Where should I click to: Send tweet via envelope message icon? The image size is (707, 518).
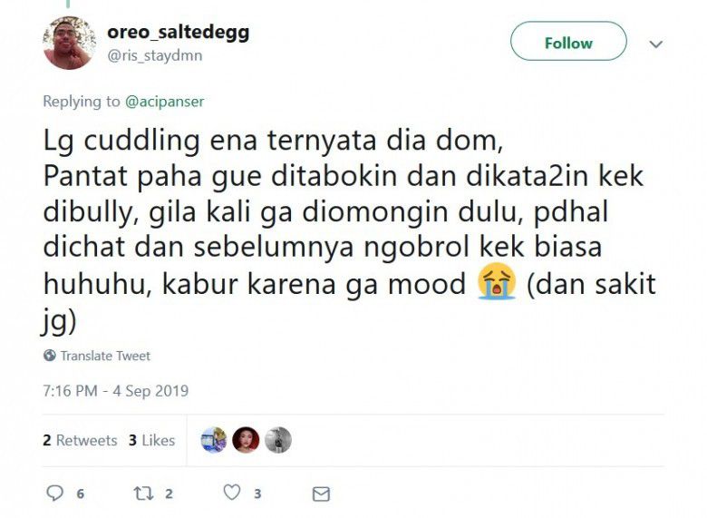(x=321, y=494)
